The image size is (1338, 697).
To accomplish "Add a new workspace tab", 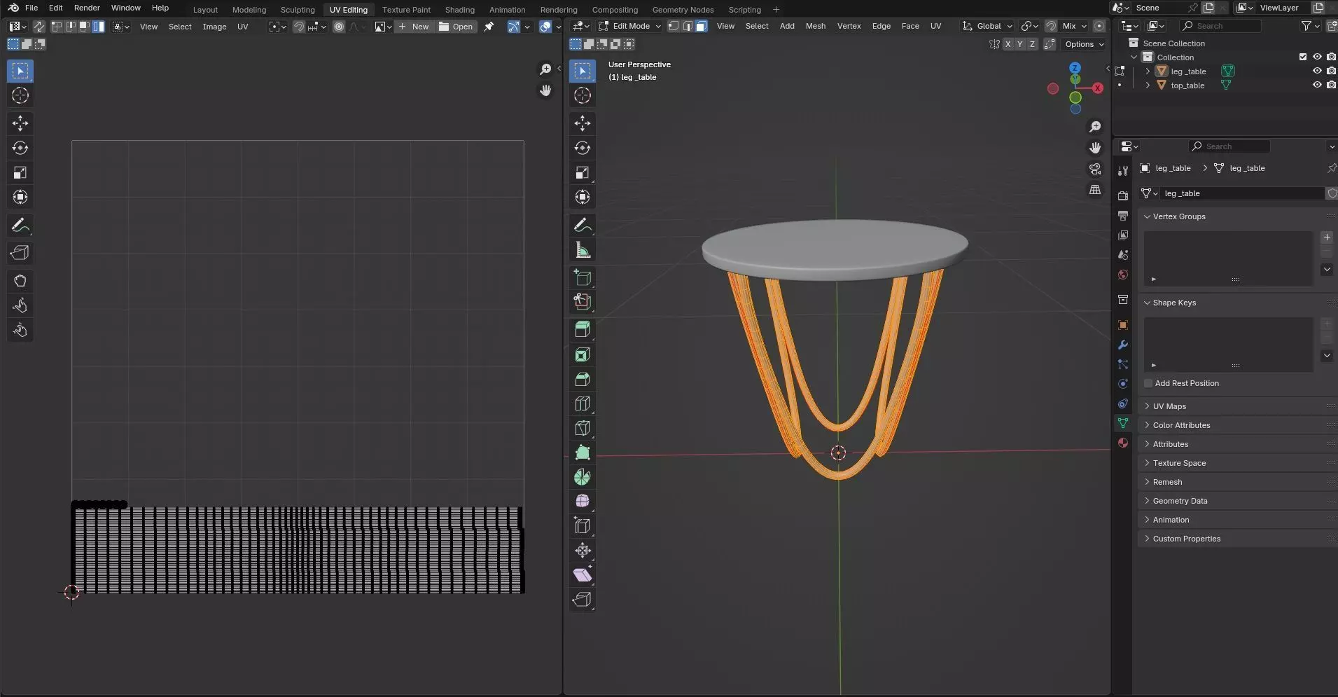I will [x=776, y=10].
